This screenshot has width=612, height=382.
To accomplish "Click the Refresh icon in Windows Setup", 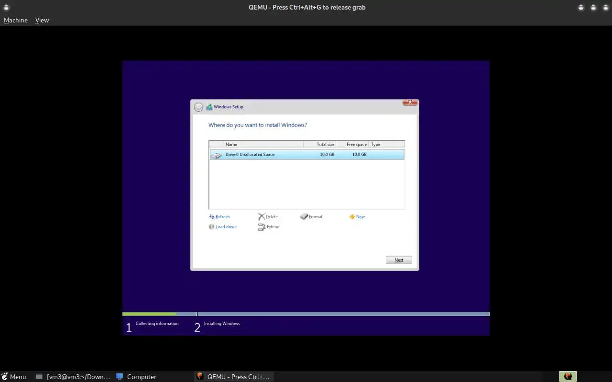I will 212,217.
